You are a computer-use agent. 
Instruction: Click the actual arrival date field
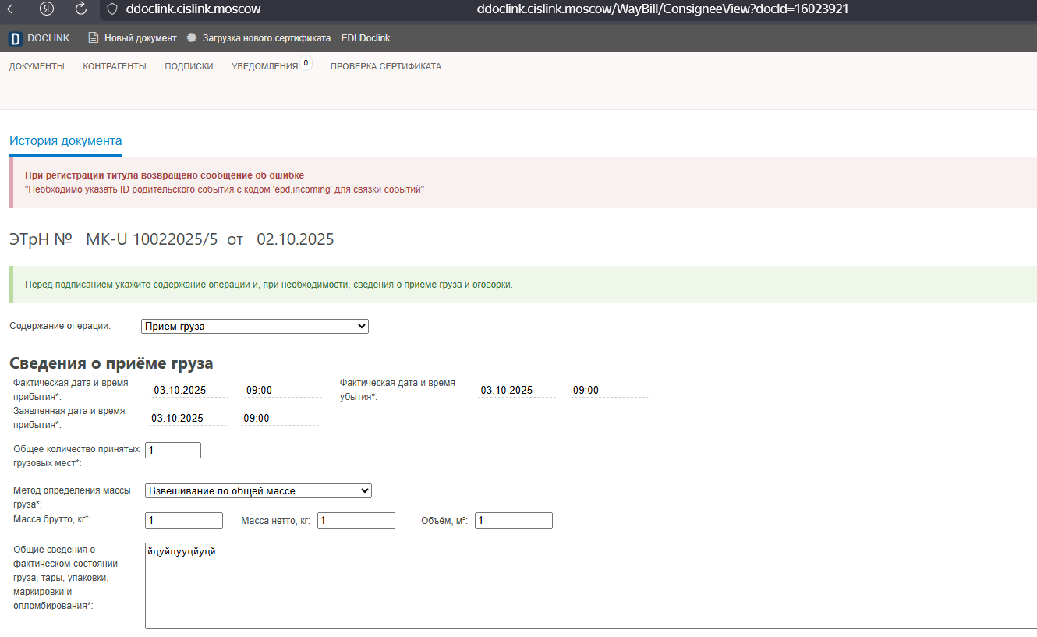pos(190,391)
